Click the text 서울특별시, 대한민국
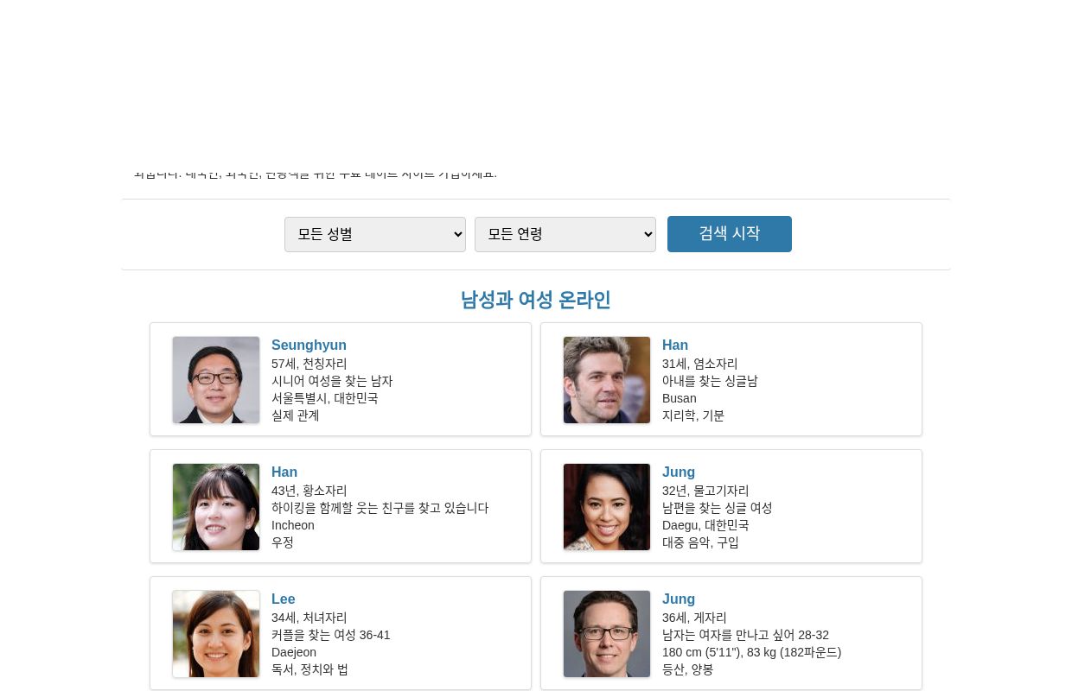This screenshot has height=691, width=1072. 325,398
